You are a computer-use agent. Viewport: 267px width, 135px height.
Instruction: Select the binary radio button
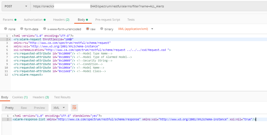point(102,29)
